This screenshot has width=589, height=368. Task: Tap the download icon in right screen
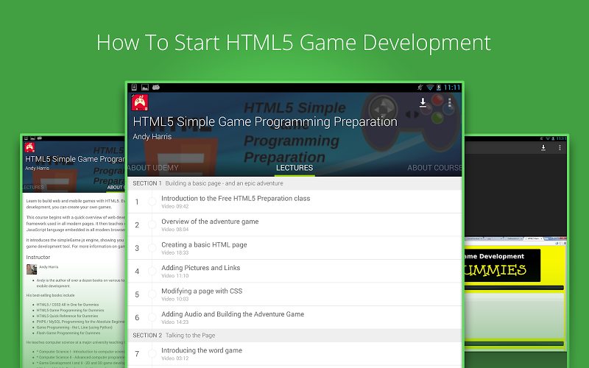[543, 148]
